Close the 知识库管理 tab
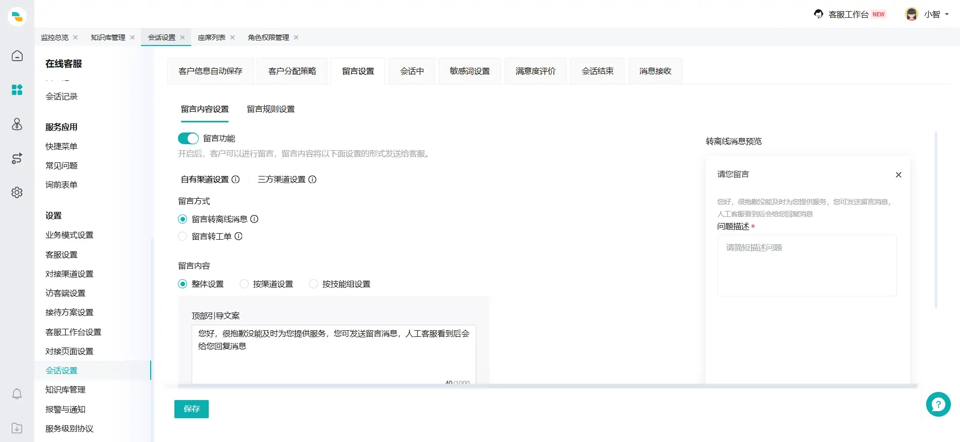This screenshot has height=442, width=960. pyautogui.click(x=132, y=37)
